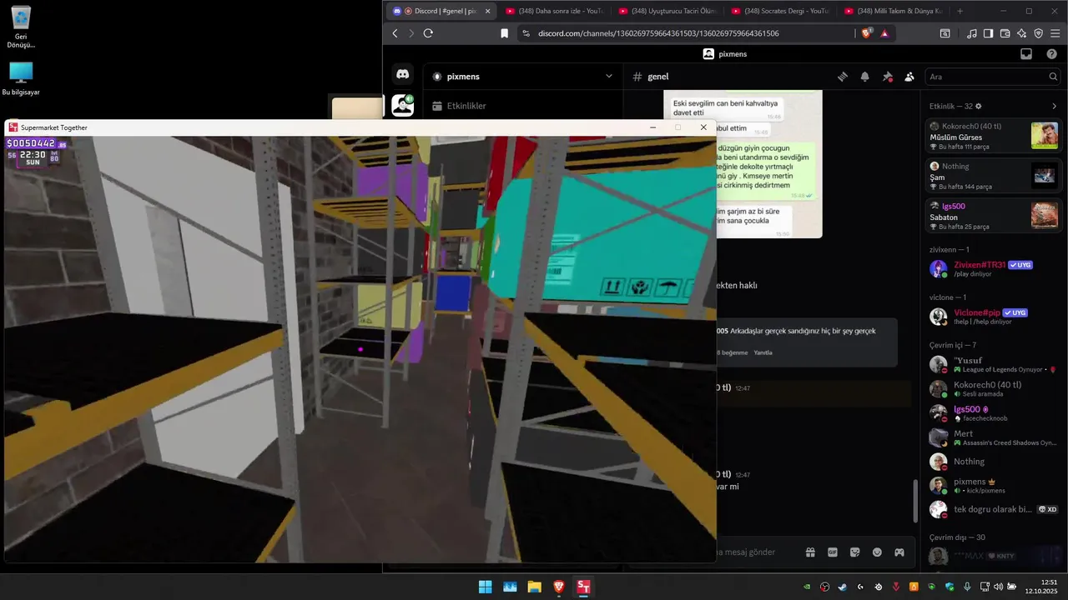Screen dimensions: 1068x600
Task: Open Etkinlik activity settings gear
Action: pyautogui.click(x=979, y=106)
